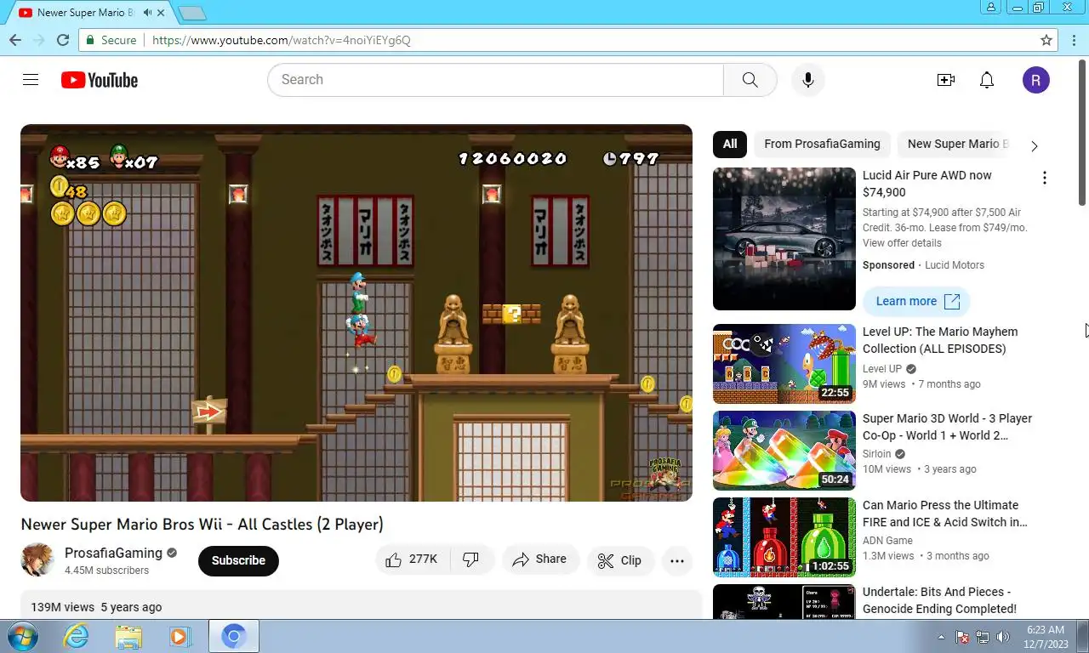
Task: Reload the page
Action: pos(63,40)
